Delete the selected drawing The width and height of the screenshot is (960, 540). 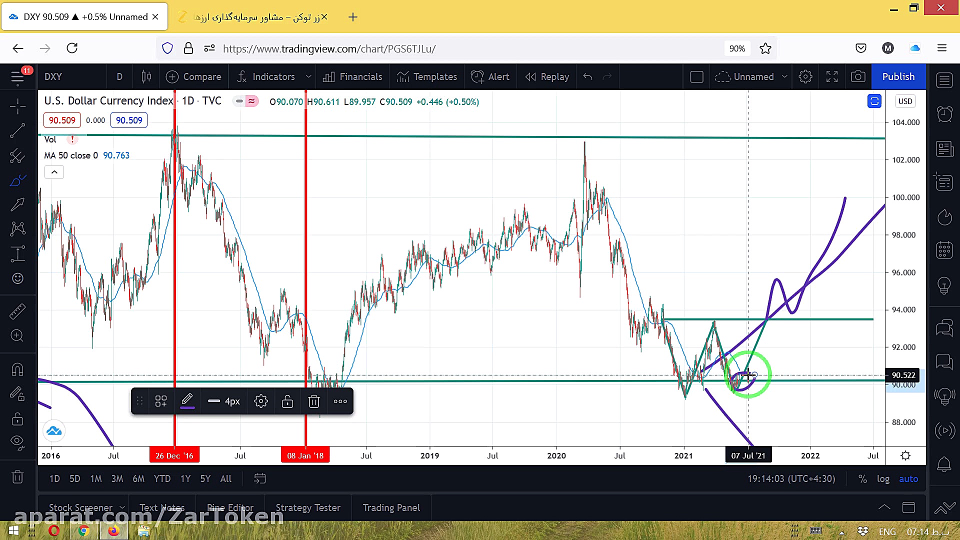[x=313, y=401]
